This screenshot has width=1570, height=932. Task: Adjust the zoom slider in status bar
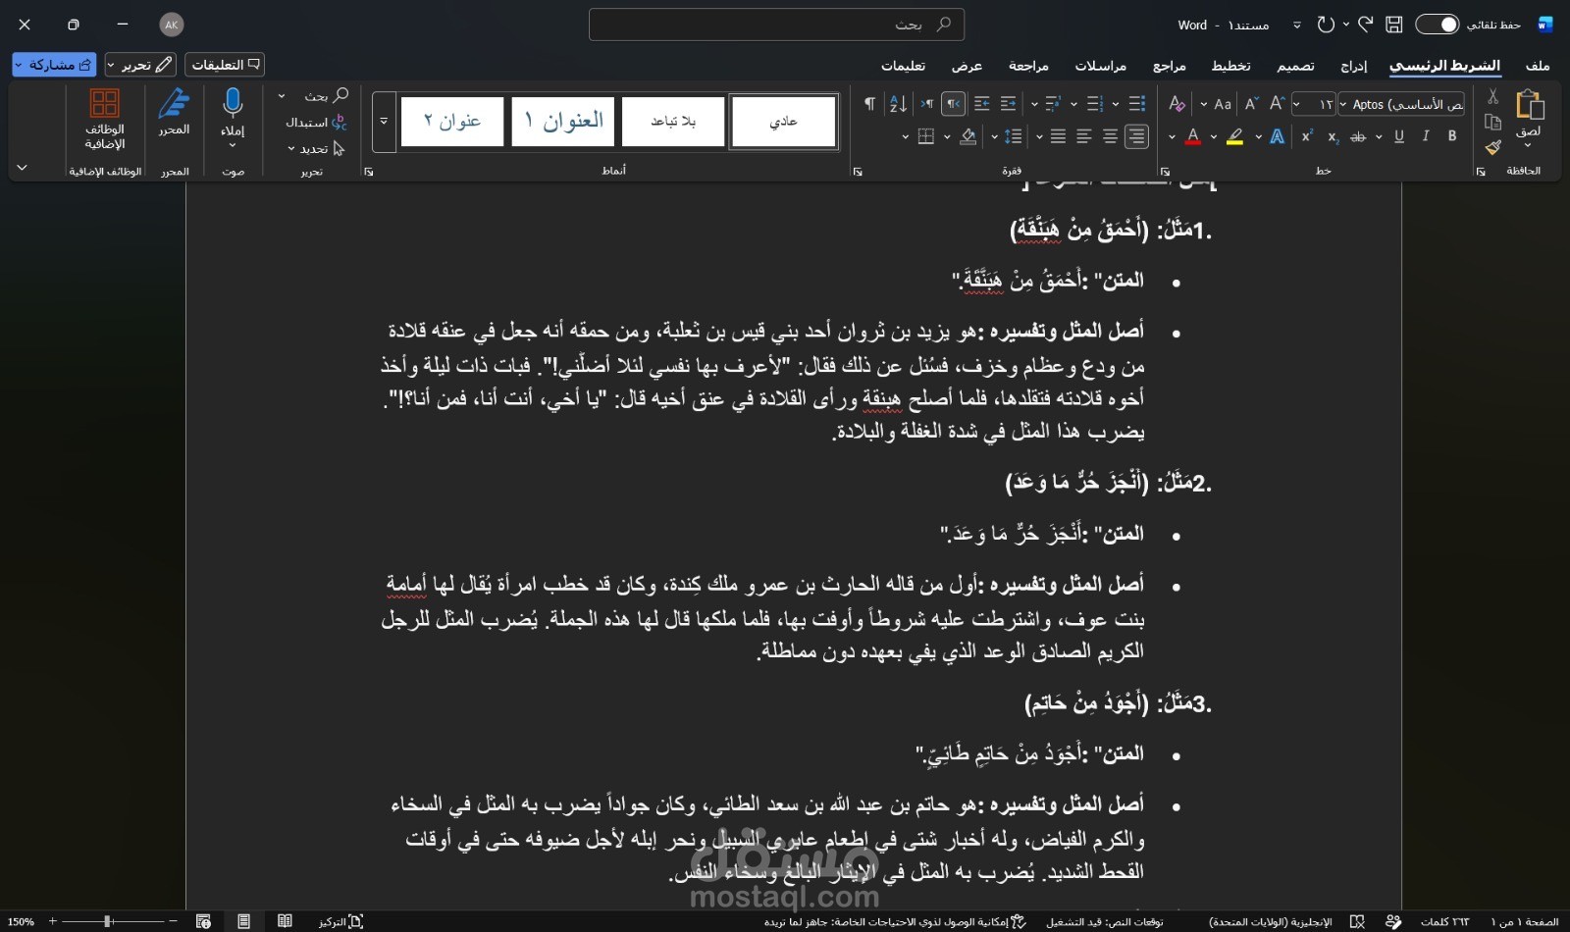(113, 921)
